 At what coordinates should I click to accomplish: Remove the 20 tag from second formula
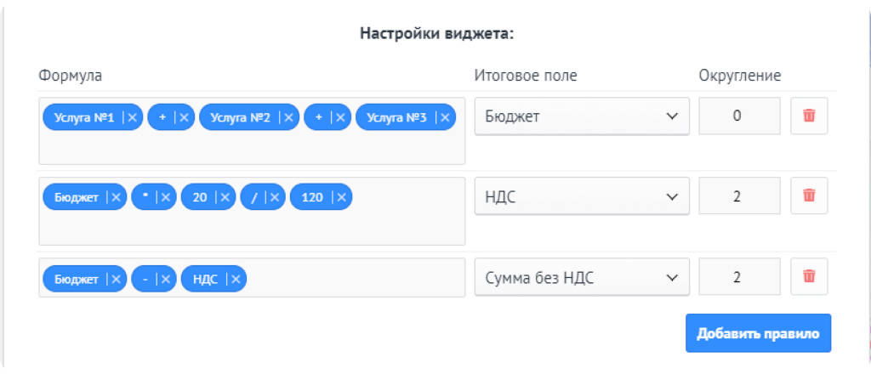click(225, 197)
